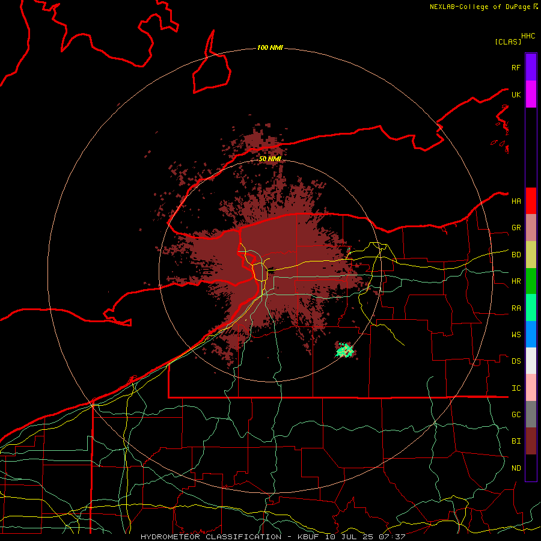Click the green rain echo cluster
Image resolution: width=541 pixels, height=541 pixels.
tap(344, 350)
